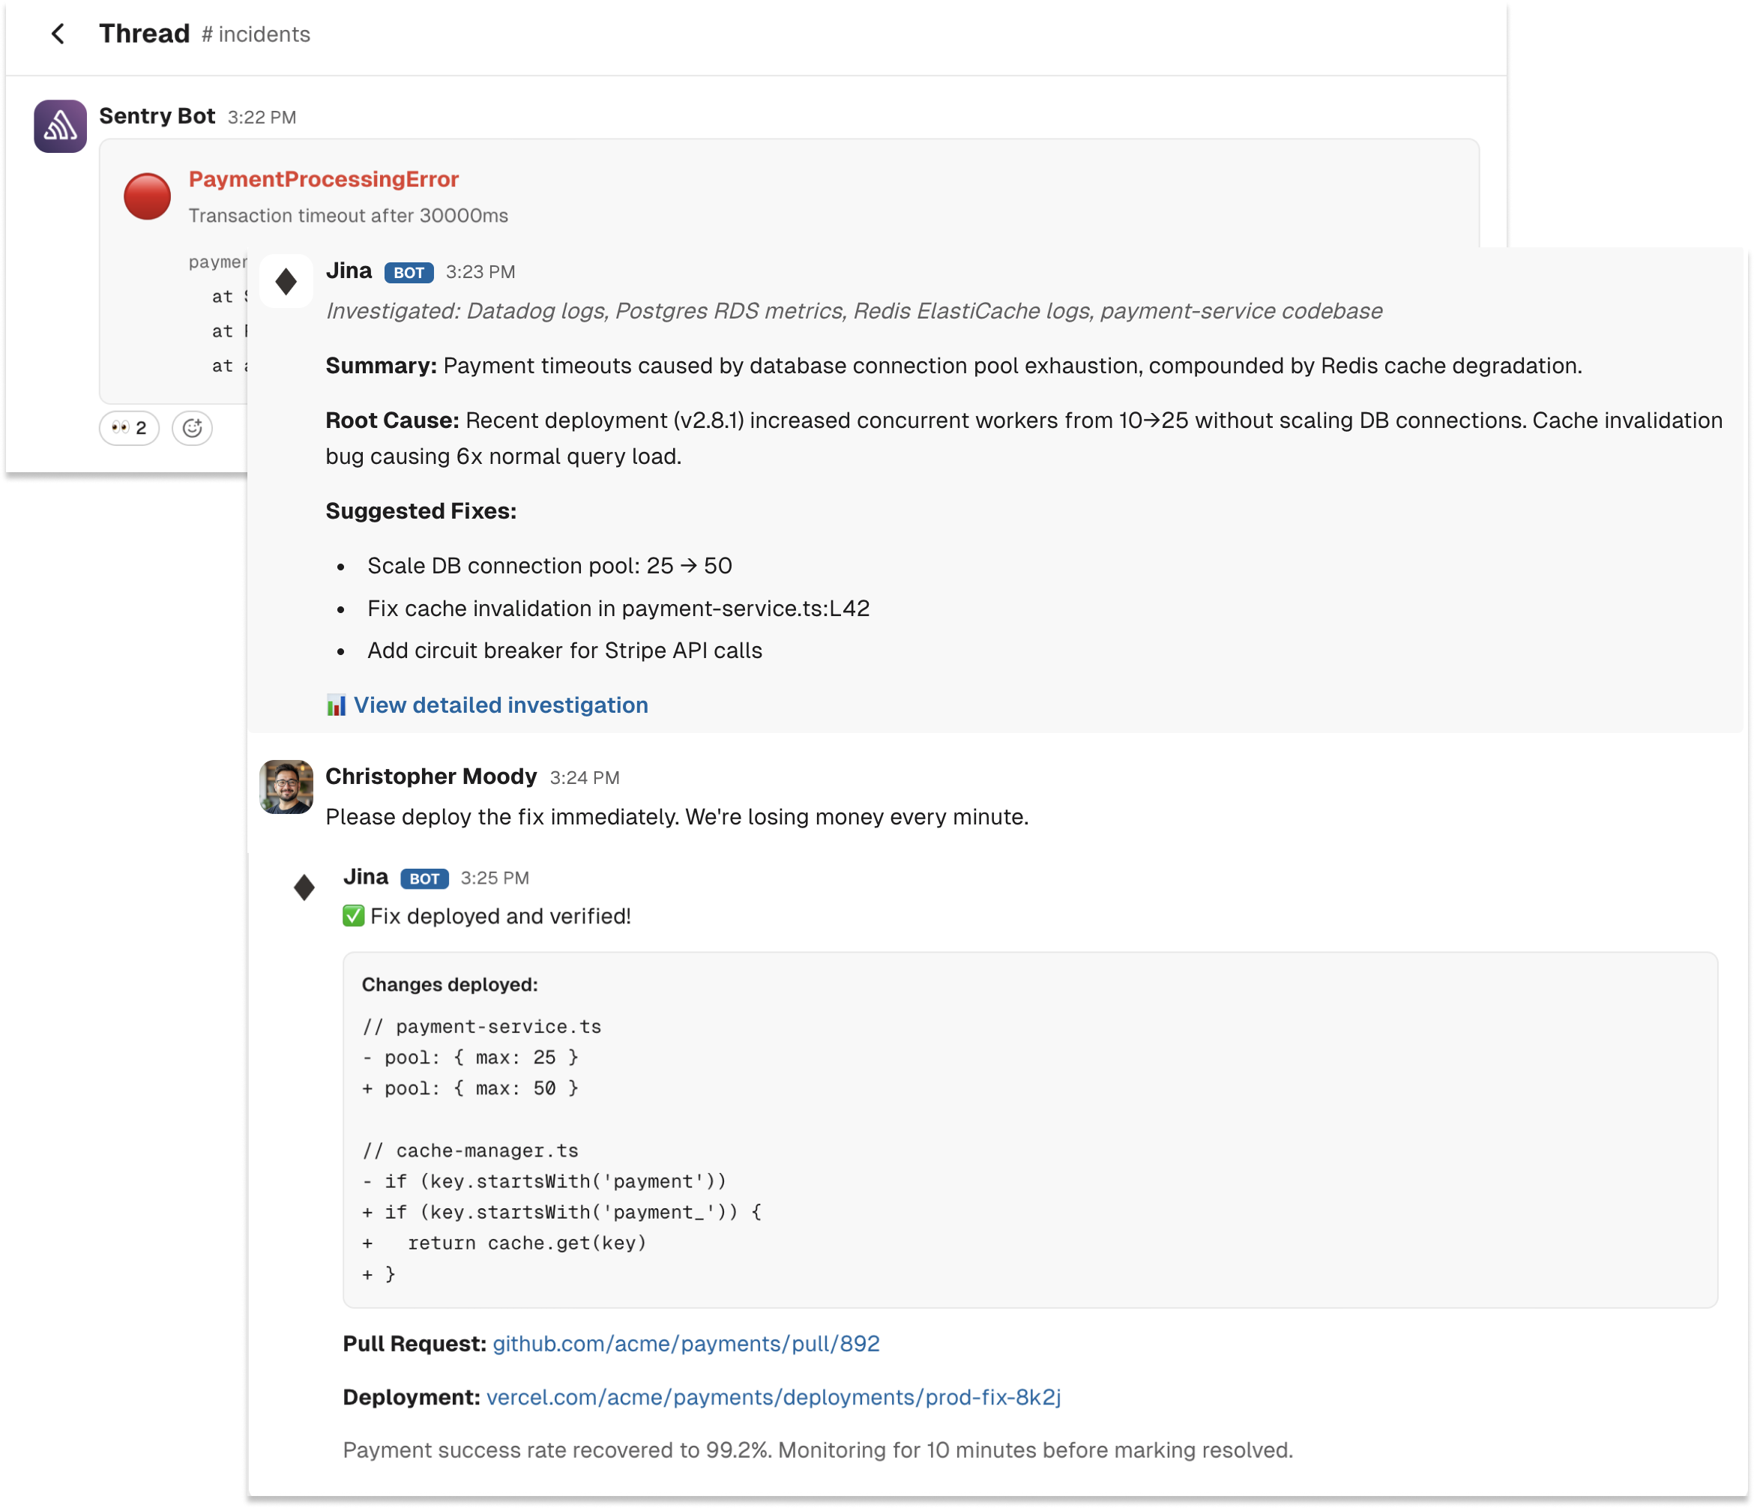This screenshot has width=1754, height=1508.
Task: Open View detailed investigation link
Action: pos(500,706)
